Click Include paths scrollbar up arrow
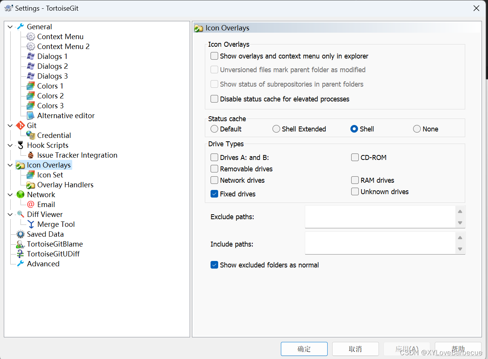Viewport: 488px width, 359px height. [x=460, y=237]
